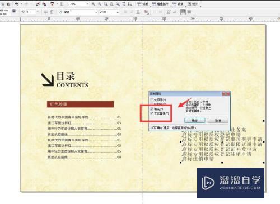
Task: Toggle the 填充 fill checkbox
Action: click(x=152, y=109)
